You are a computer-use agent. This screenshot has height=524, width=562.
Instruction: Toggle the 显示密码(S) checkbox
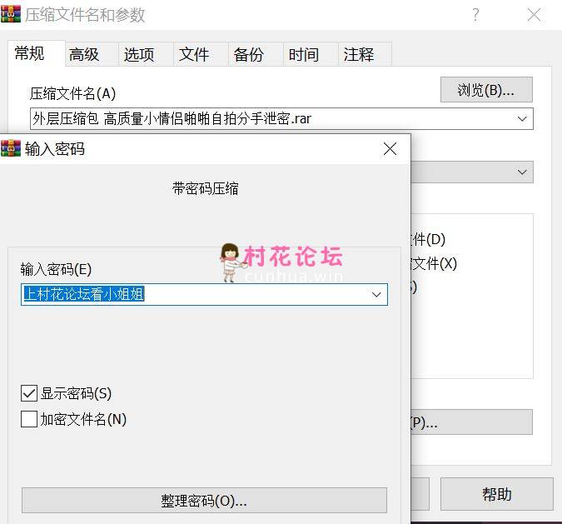(x=29, y=393)
